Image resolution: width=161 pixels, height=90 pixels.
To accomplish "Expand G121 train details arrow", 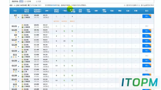I will [18, 27].
